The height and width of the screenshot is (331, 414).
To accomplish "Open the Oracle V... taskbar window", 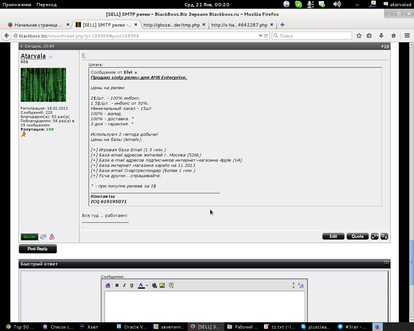I will coord(132,327).
